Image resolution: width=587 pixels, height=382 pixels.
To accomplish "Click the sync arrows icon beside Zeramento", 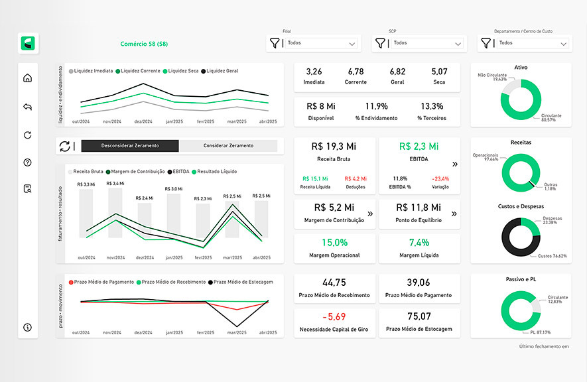I will coord(64,146).
